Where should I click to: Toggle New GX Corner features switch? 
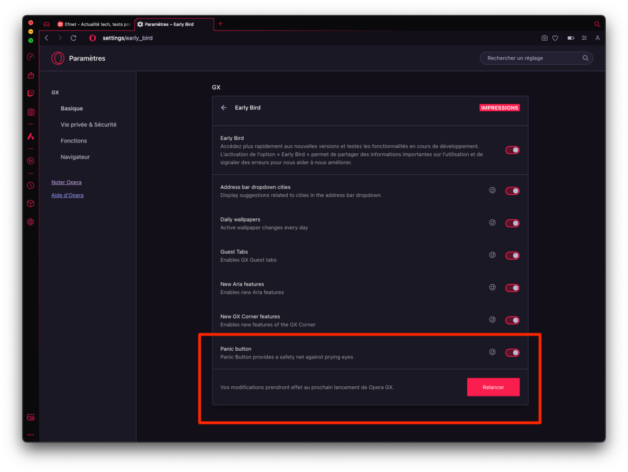[512, 320]
